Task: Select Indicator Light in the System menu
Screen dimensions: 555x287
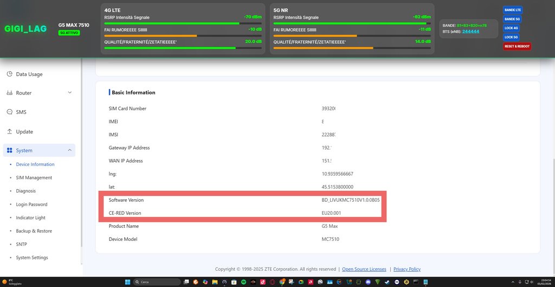Action: click(31, 218)
